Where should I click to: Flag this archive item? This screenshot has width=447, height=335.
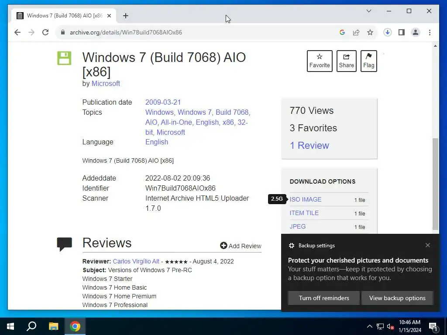(x=368, y=61)
